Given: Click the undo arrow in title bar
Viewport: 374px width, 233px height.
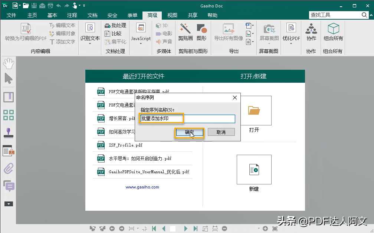Looking at the screenshot, I should click(x=59, y=6).
